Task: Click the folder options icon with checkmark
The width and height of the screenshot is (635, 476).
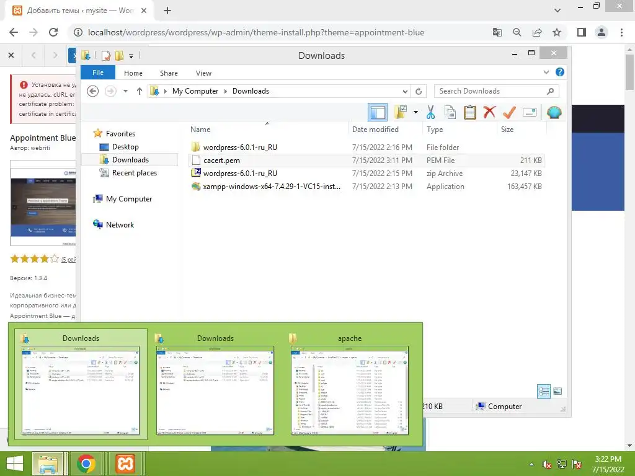Action: click(401, 112)
